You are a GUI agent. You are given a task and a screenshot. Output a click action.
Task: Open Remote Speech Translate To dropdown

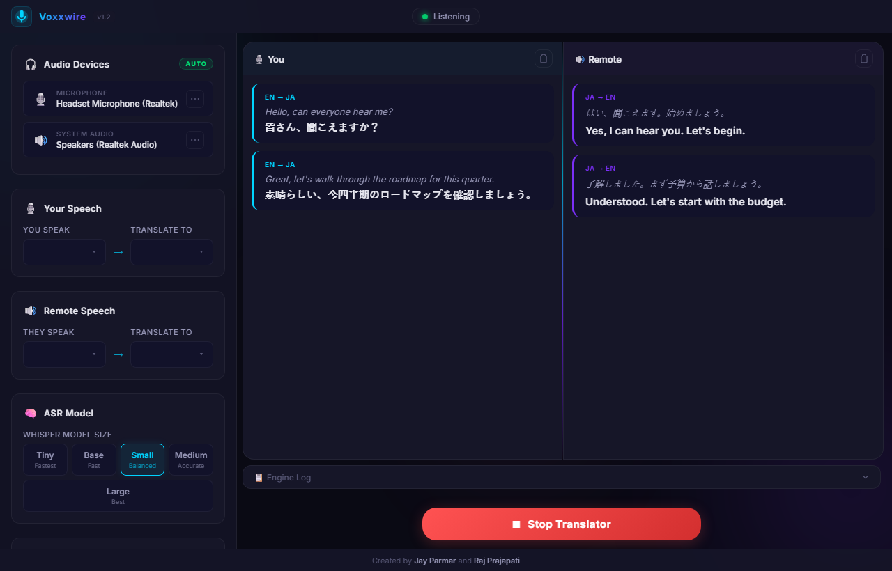(x=171, y=354)
